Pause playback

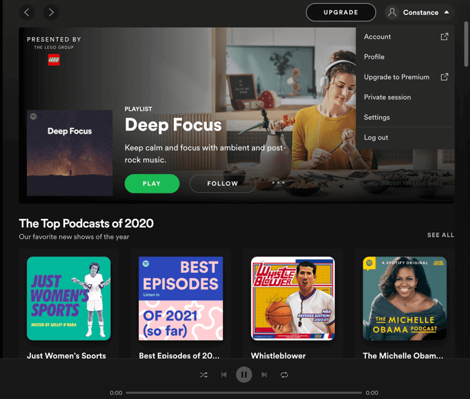click(244, 375)
